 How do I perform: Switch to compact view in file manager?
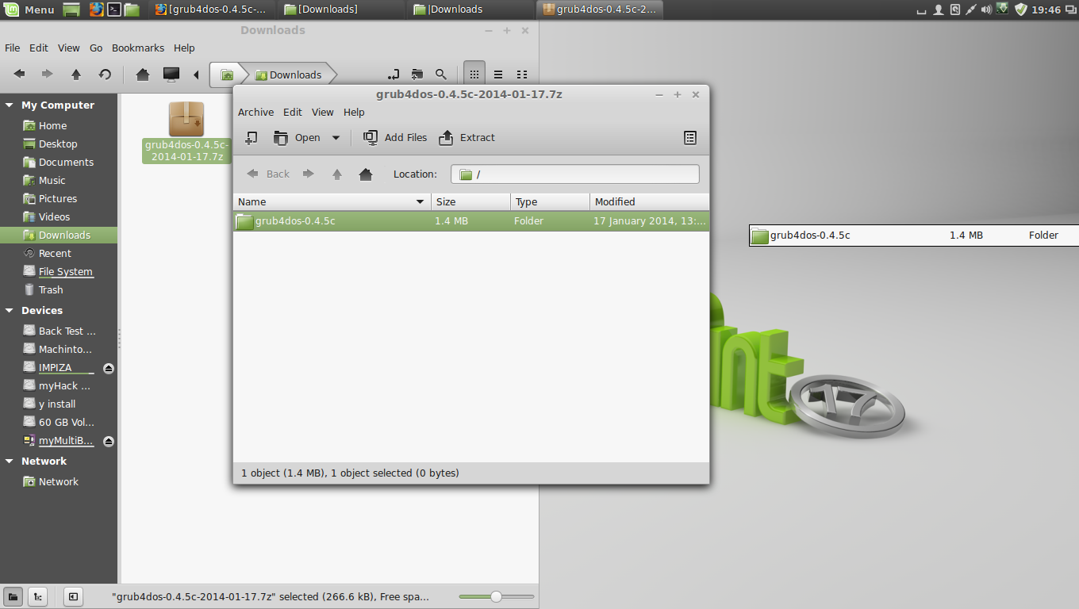point(522,74)
